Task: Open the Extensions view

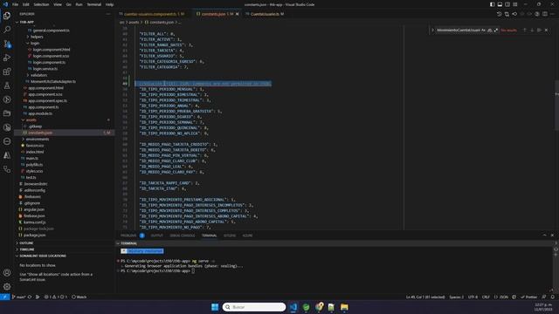Action: pyautogui.click(x=7, y=72)
